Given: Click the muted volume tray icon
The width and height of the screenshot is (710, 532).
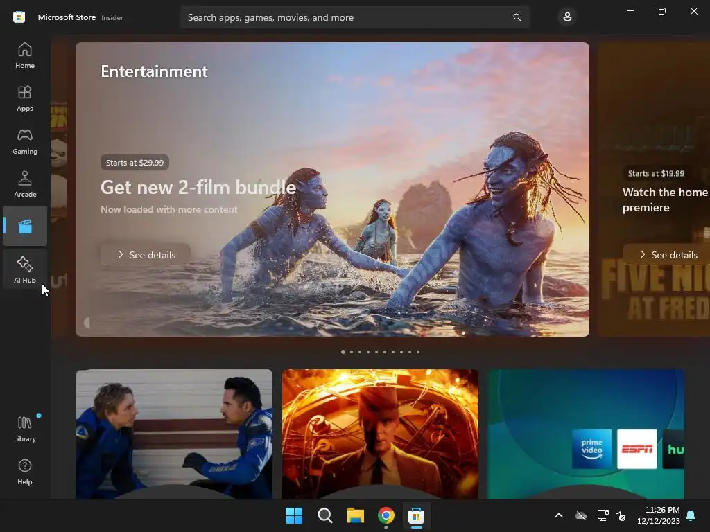Looking at the screenshot, I should click(621, 515).
